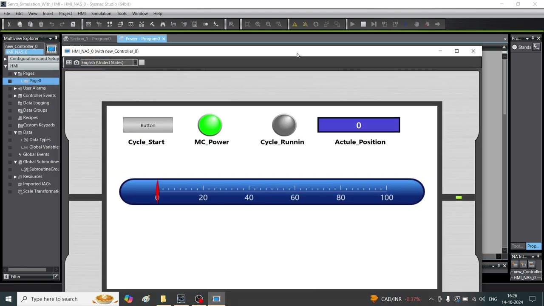Click the Cycle_Runnin gray indicator lamp
Image resolution: width=544 pixels, height=306 pixels.
click(284, 125)
